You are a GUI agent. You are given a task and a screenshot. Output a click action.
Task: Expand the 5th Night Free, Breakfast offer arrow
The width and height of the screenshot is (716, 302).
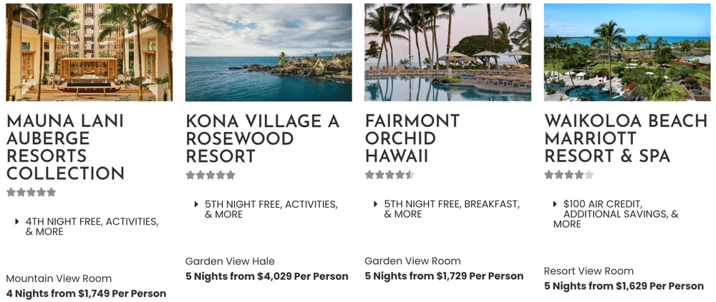tap(377, 204)
